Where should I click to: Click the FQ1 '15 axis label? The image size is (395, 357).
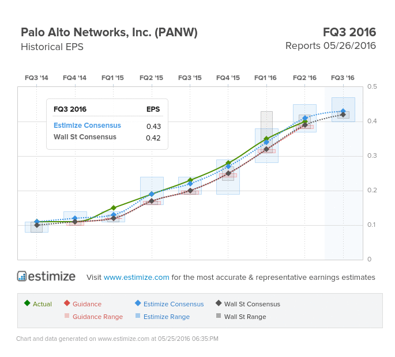tap(112, 78)
